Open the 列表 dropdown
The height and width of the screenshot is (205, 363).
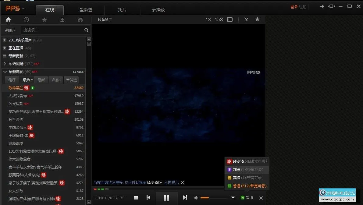click(10, 30)
